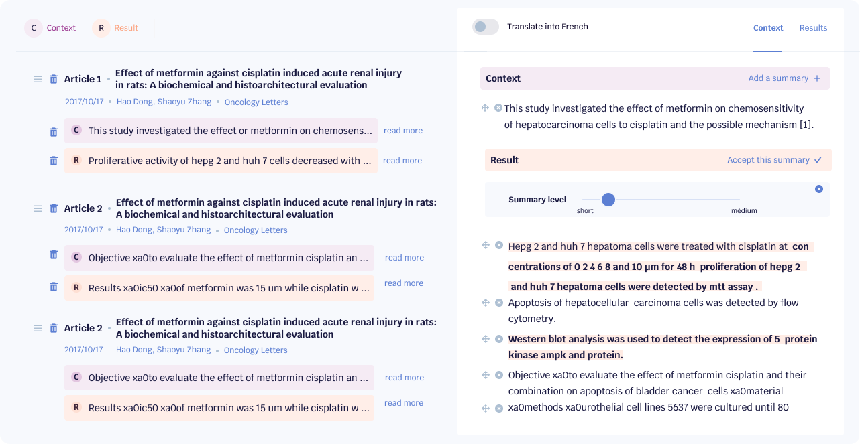Click the drag handle beside Article 1
This screenshot has height=444, width=860.
coord(38,79)
